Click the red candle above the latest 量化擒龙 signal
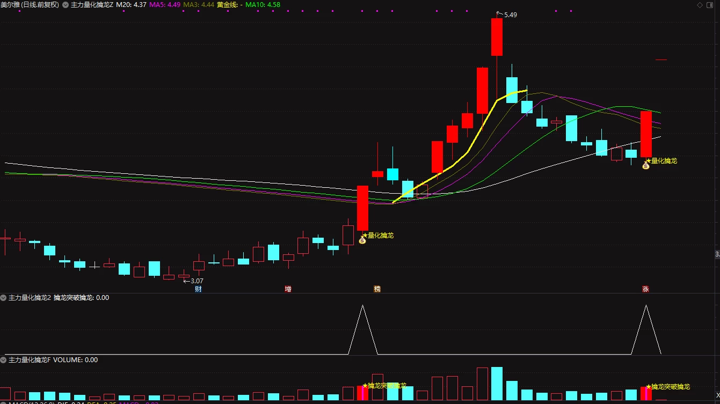The width and height of the screenshot is (720, 404). click(x=646, y=134)
